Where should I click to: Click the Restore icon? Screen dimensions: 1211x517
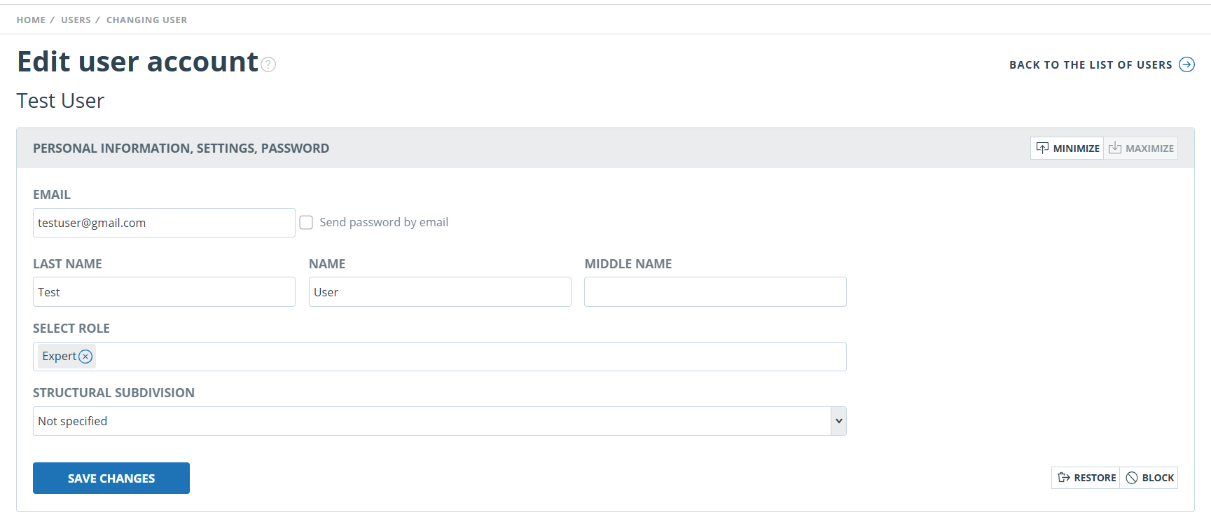click(1064, 478)
